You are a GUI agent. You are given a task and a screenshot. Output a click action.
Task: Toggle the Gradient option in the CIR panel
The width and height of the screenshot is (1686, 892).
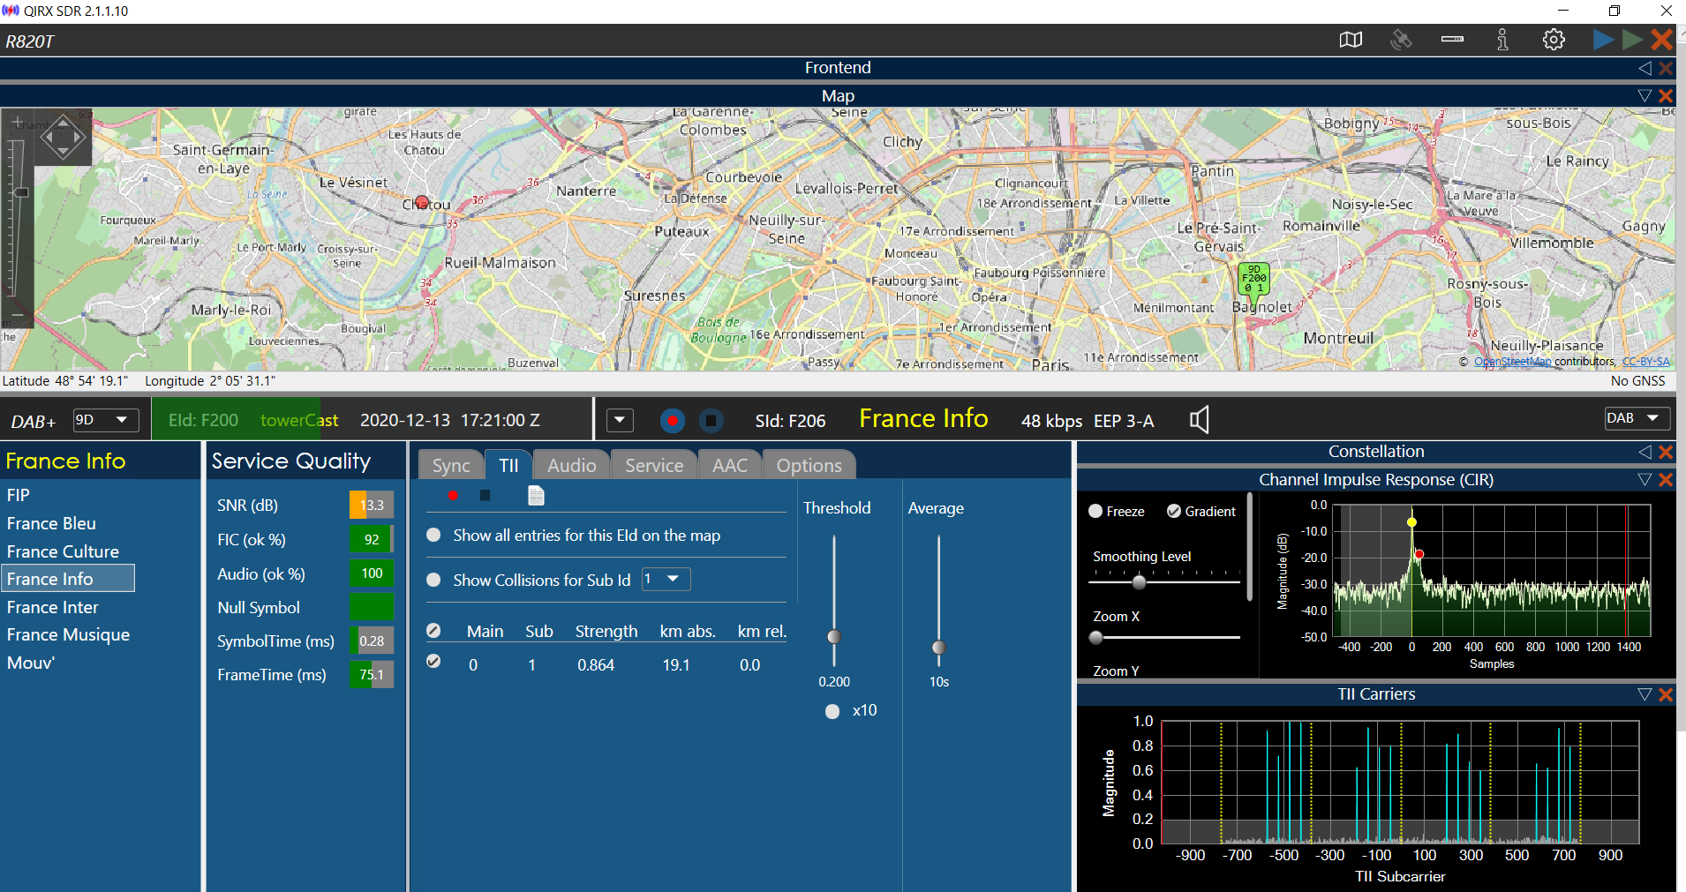pos(1174,511)
